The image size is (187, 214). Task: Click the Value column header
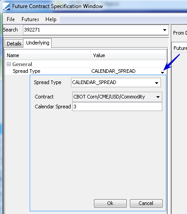pyautogui.click(x=129, y=55)
